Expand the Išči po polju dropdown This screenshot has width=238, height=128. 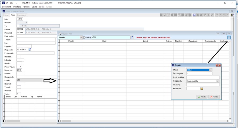[x=218, y=81]
